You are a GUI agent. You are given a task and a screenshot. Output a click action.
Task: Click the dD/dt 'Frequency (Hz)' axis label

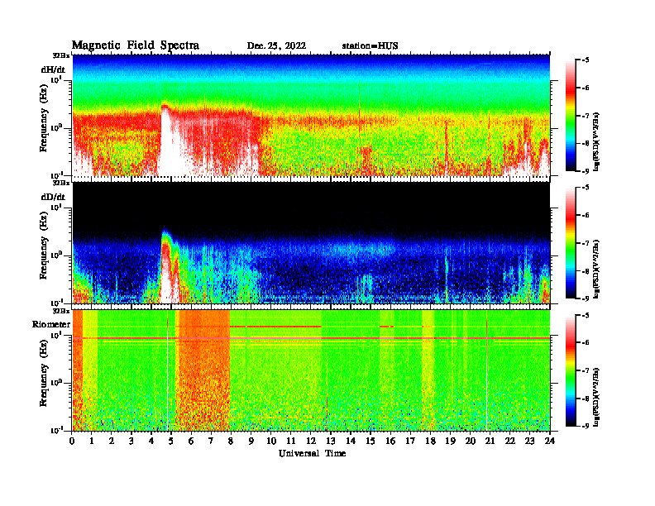43,246
